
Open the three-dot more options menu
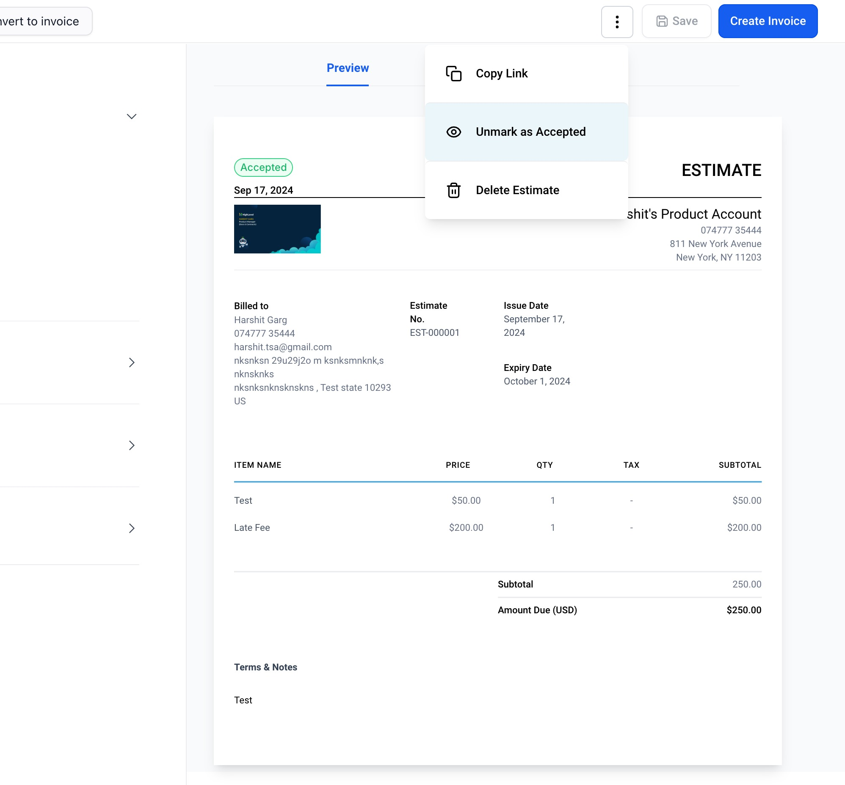tap(617, 22)
